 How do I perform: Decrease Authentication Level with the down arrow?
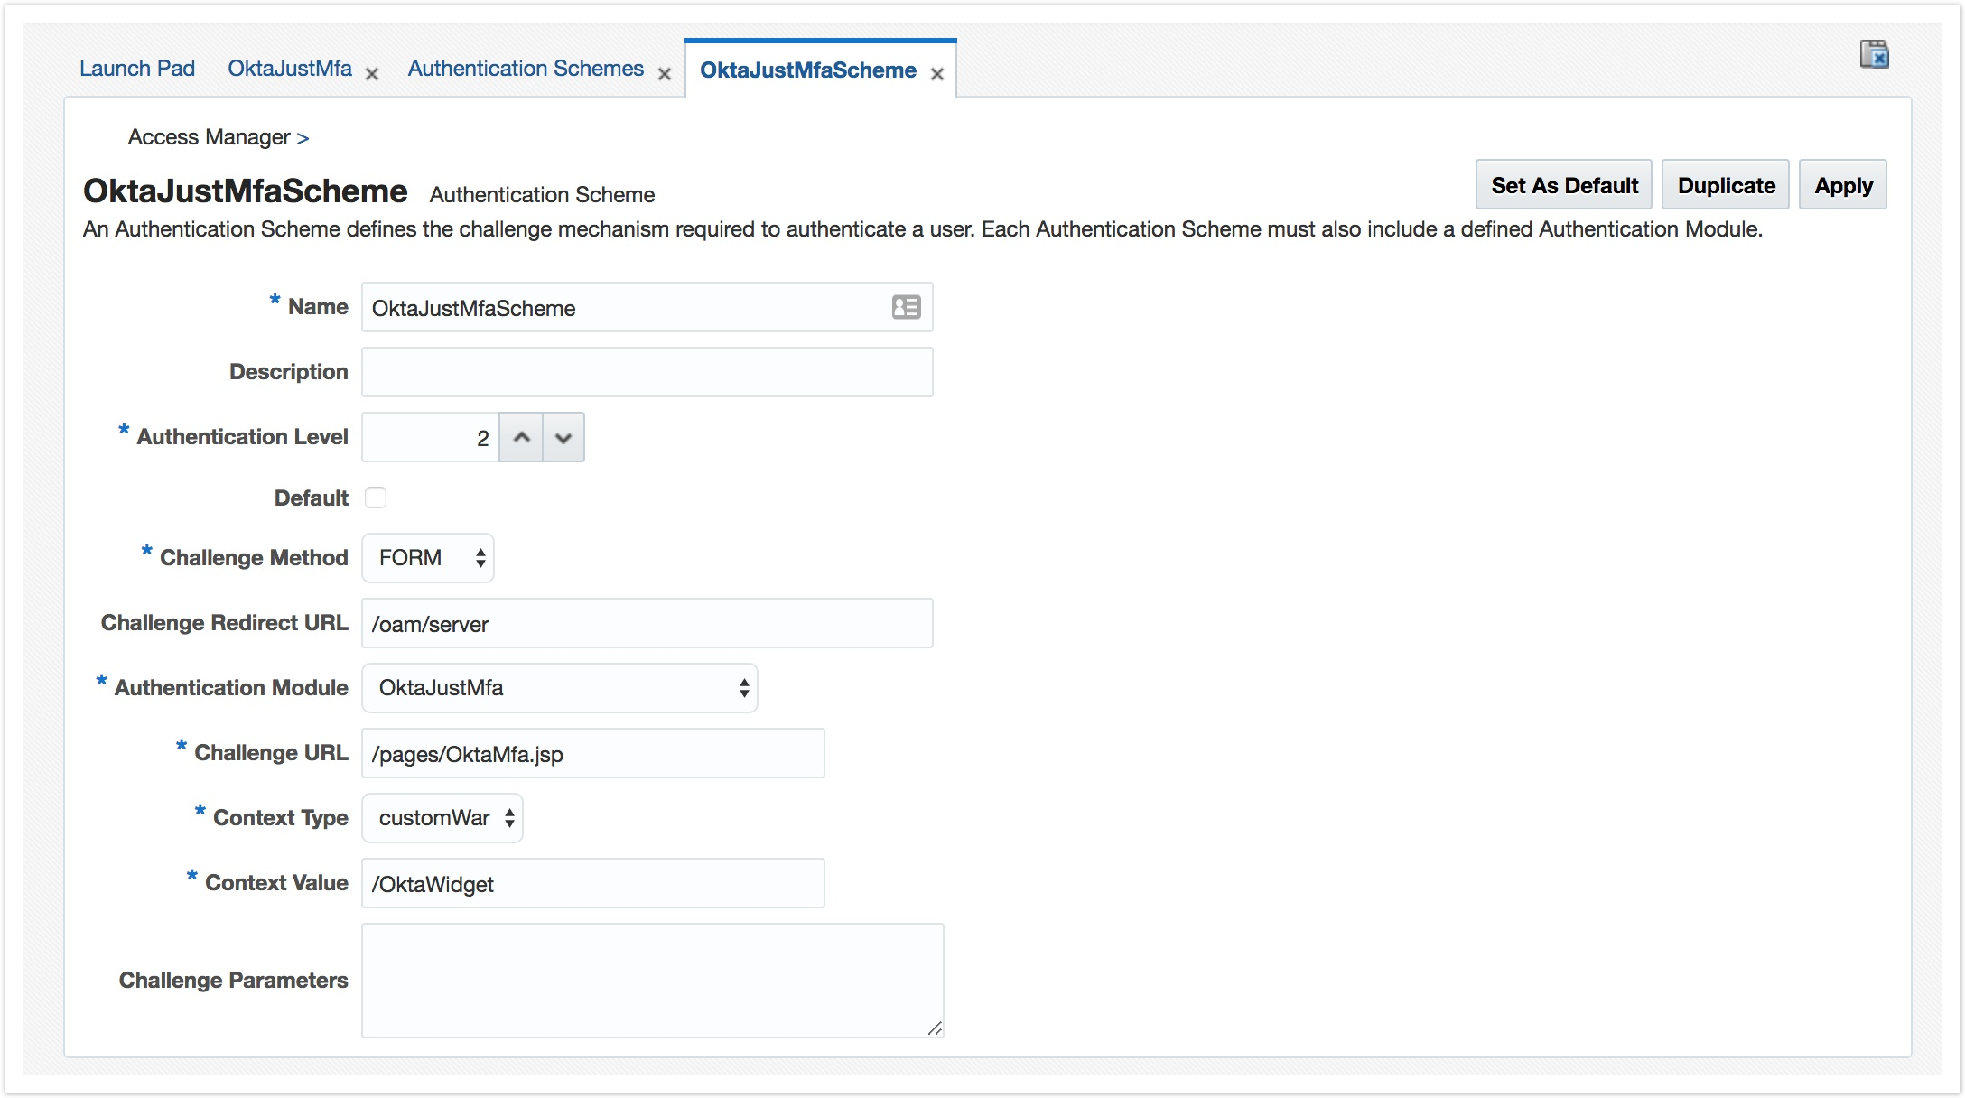563,437
